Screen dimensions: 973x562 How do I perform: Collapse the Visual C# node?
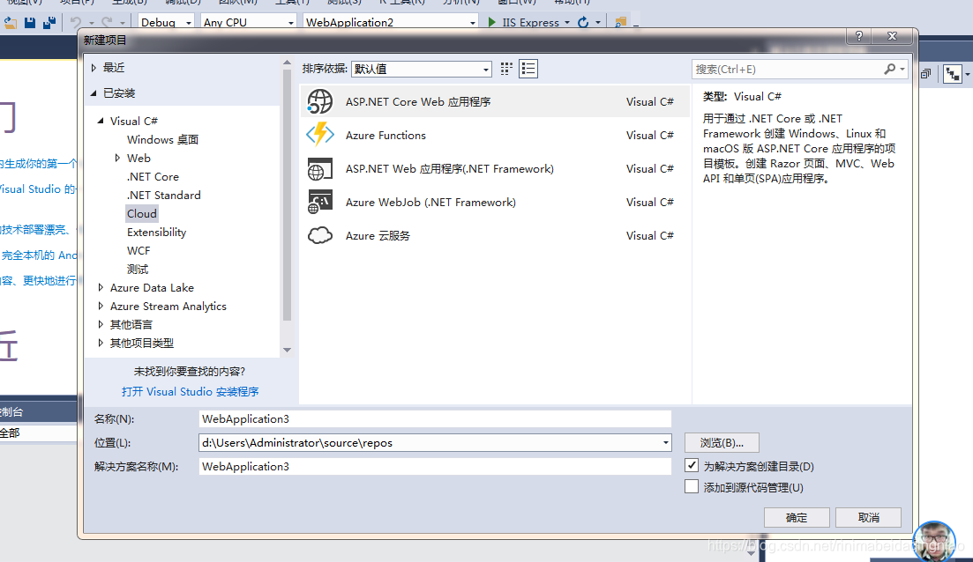pyautogui.click(x=101, y=121)
